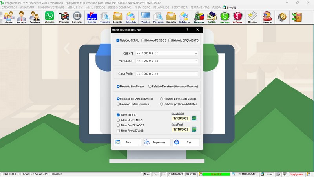Image resolution: width=314 pixels, height=177 pixels.
Task: Open the Produtos toolbar icon
Action: tap(64, 17)
